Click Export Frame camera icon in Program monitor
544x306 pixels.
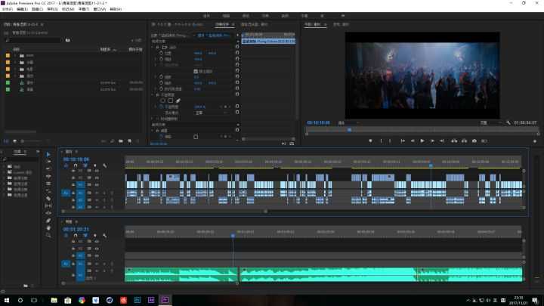tap(474, 141)
